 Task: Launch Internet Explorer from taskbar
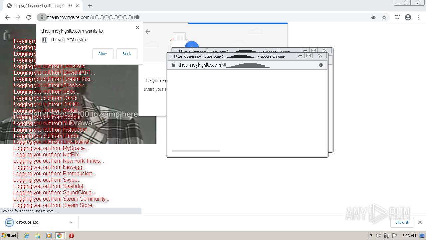(x=27, y=236)
